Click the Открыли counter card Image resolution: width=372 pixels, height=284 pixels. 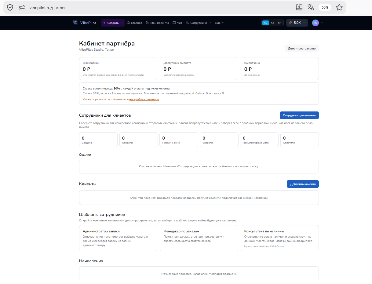(x=139, y=140)
